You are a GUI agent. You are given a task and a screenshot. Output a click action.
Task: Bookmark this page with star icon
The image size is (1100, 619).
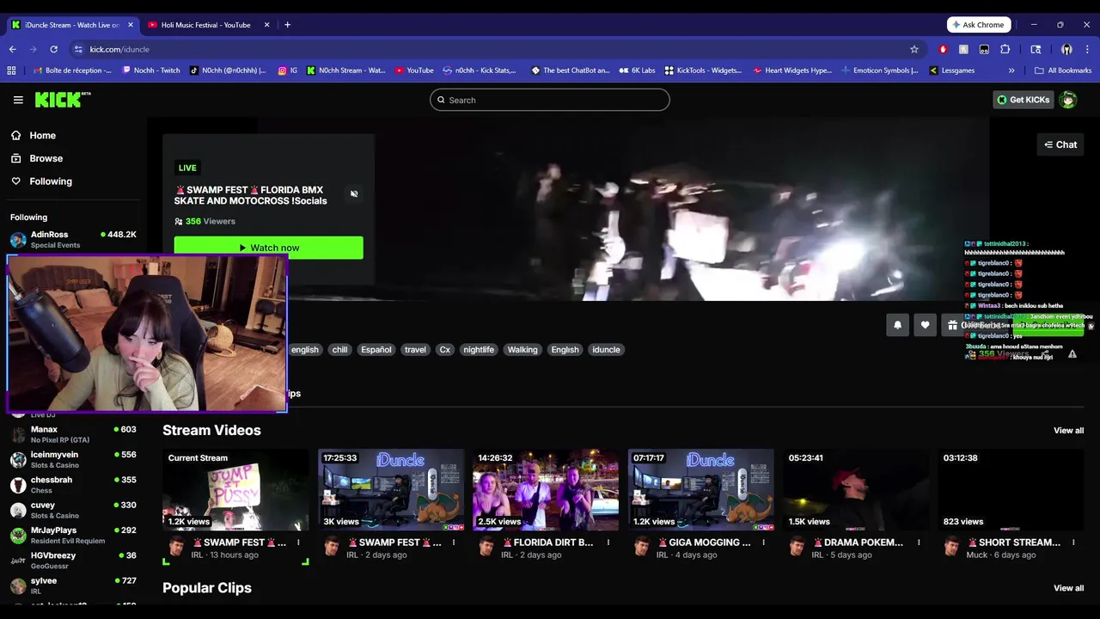point(914,49)
